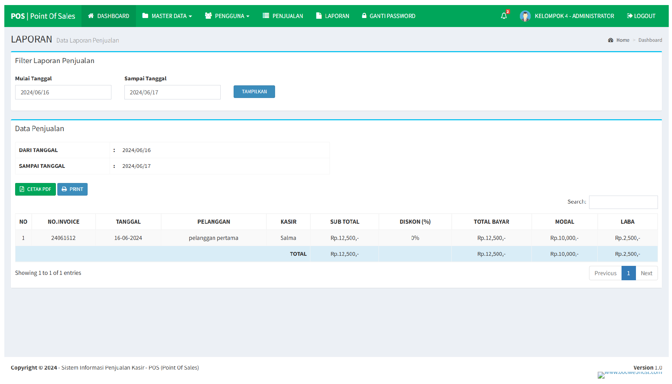Go to Next page in pagination

[646, 273]
